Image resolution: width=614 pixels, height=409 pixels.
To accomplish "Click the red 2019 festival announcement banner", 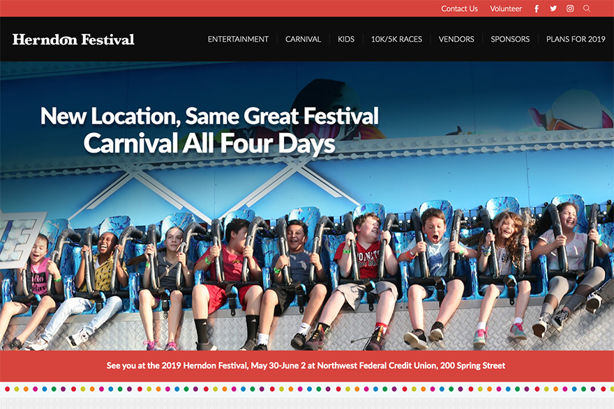I will (307, 366).
